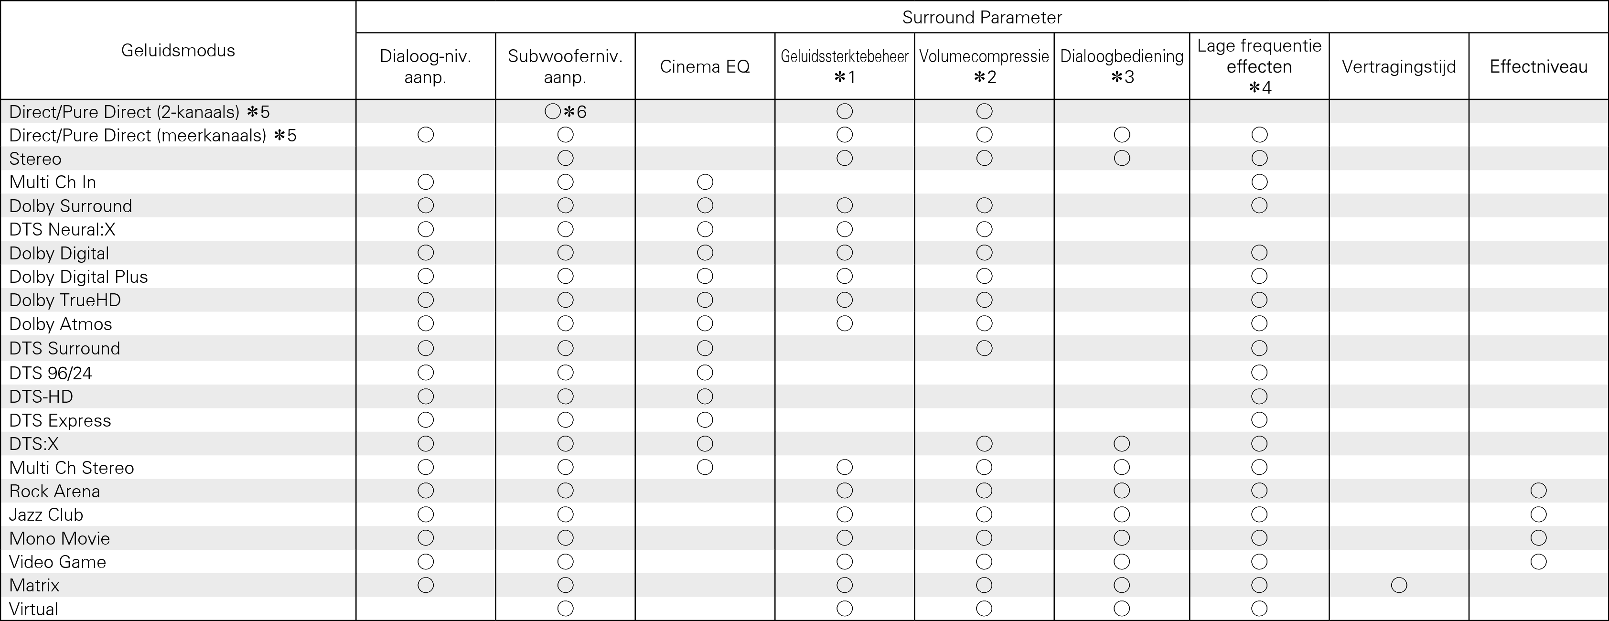Click the Cinema EQ column header

[x=705, y=66]
